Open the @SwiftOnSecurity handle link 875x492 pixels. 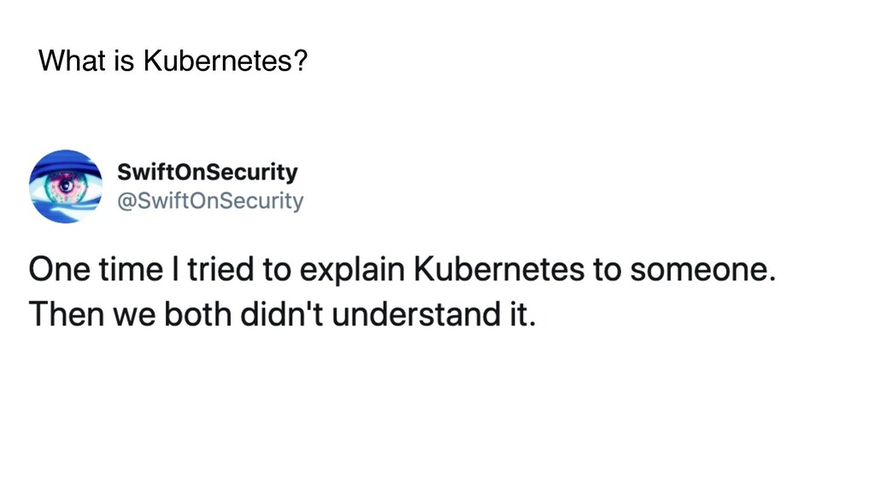(x=210, y=200)
